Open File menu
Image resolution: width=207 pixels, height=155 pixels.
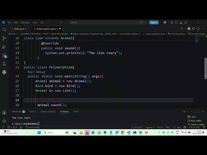coord(9,23)
